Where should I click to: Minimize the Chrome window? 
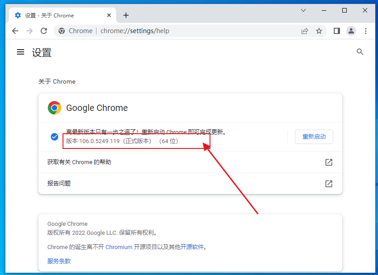click(x=324, y=10)
